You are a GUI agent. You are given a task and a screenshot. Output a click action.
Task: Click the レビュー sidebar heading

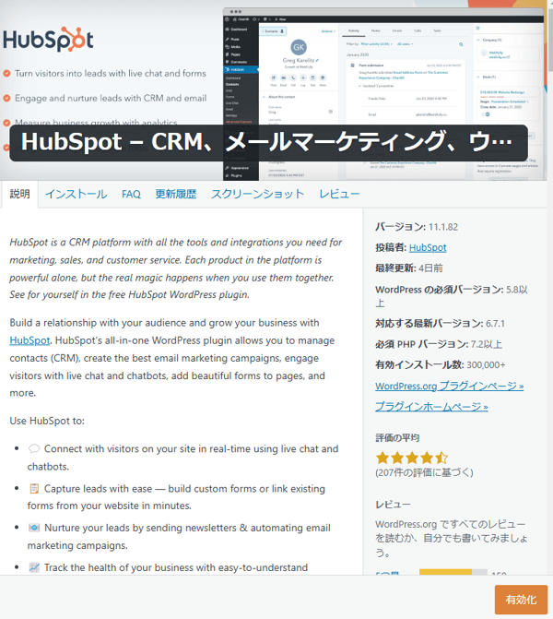pyautogui.click(x=393, y=505)
